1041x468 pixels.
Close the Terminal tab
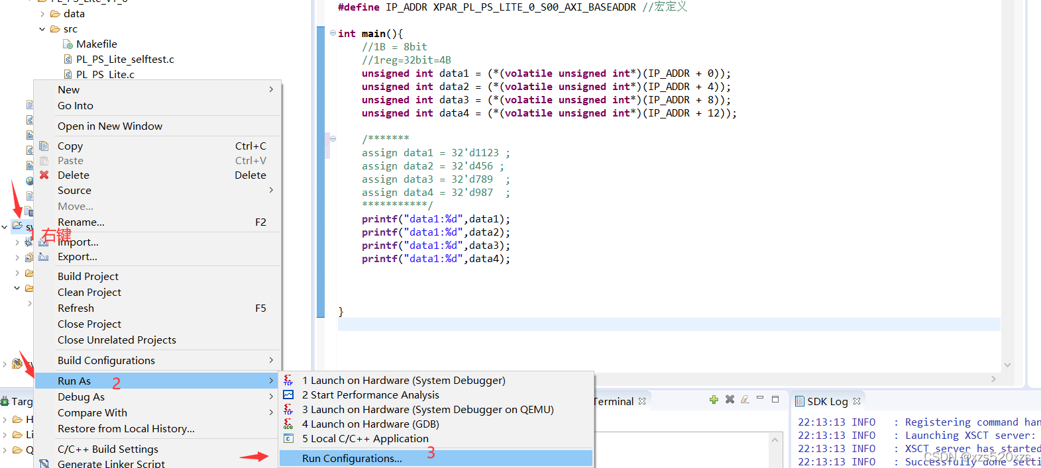[642, 401]
